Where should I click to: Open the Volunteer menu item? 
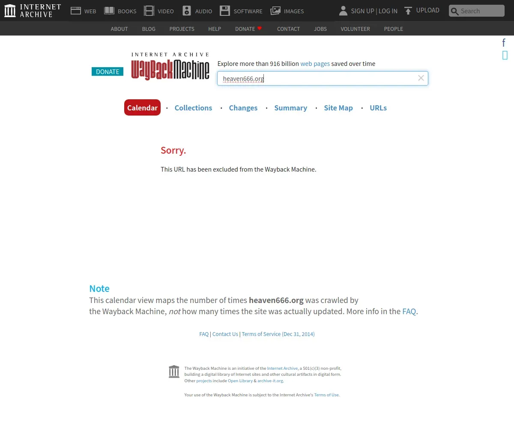pyautogui.click(x=355, y=29)
